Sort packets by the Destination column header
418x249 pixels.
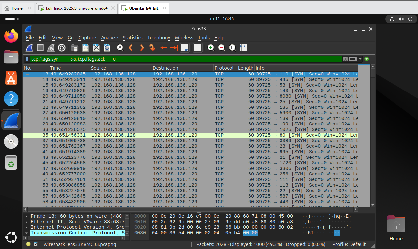pyautogui.click(x=183, y=68)
